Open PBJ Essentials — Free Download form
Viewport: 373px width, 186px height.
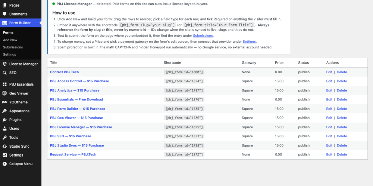[76, 99]
